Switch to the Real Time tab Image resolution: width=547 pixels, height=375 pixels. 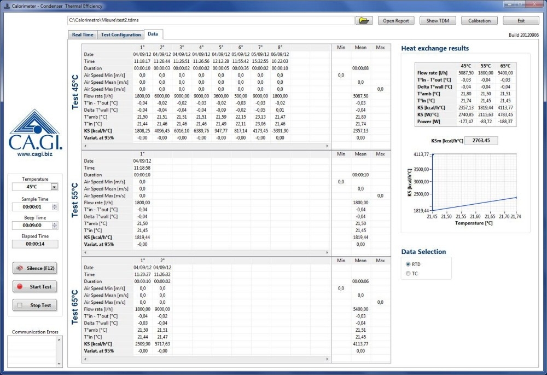pos(83,34)
